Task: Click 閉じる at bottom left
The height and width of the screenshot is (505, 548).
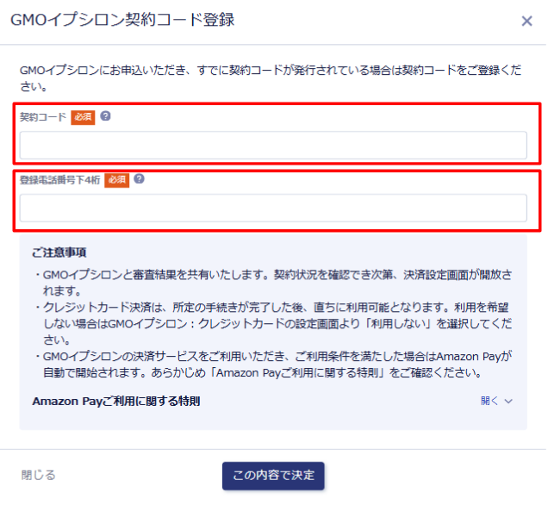Action: pyautogui.click(x=39, y=476)
